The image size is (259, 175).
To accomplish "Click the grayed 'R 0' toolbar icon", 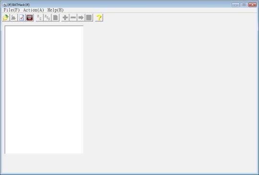I will (39, 18).
